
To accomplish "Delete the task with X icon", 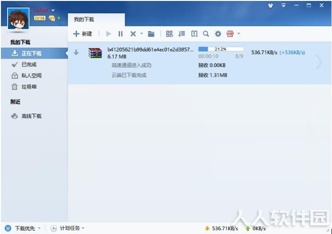I will [133, 34].
